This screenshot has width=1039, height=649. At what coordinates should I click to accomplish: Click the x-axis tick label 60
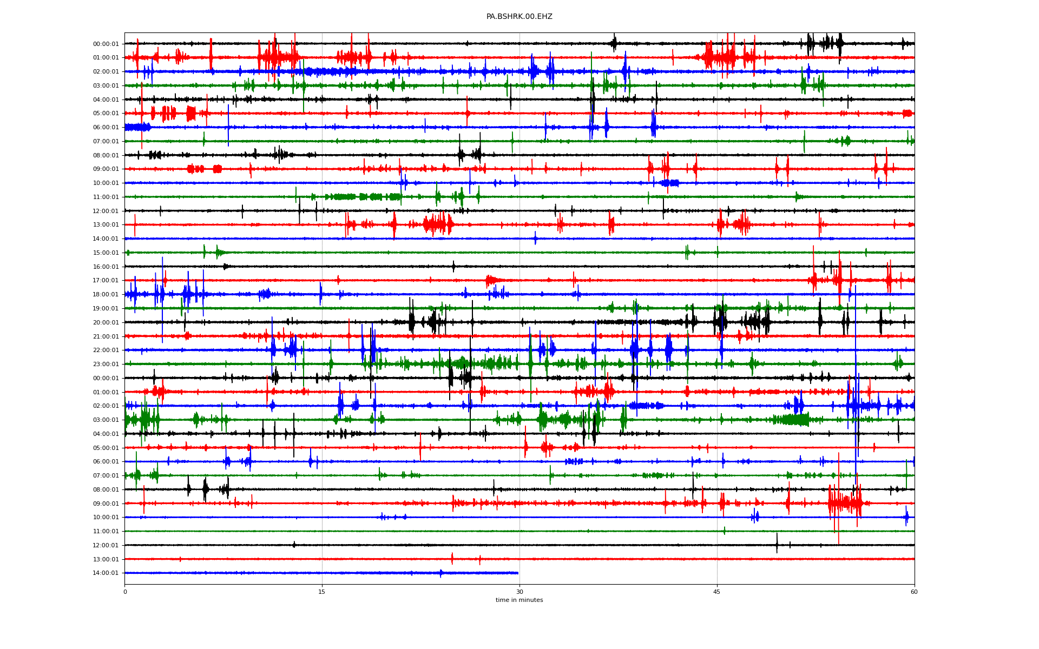914,592
